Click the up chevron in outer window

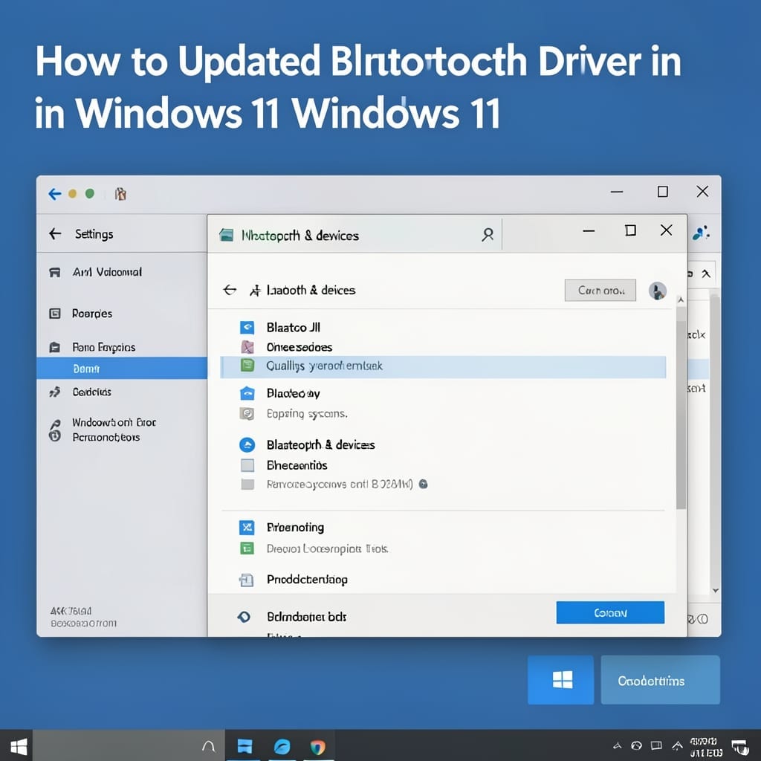[706, 273]
